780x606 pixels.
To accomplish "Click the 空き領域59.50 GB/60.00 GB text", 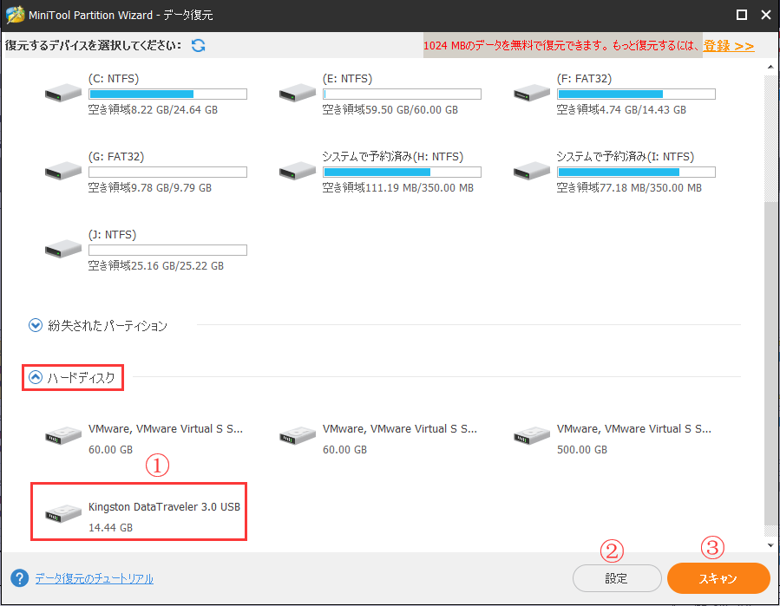I will click(390, 110).
